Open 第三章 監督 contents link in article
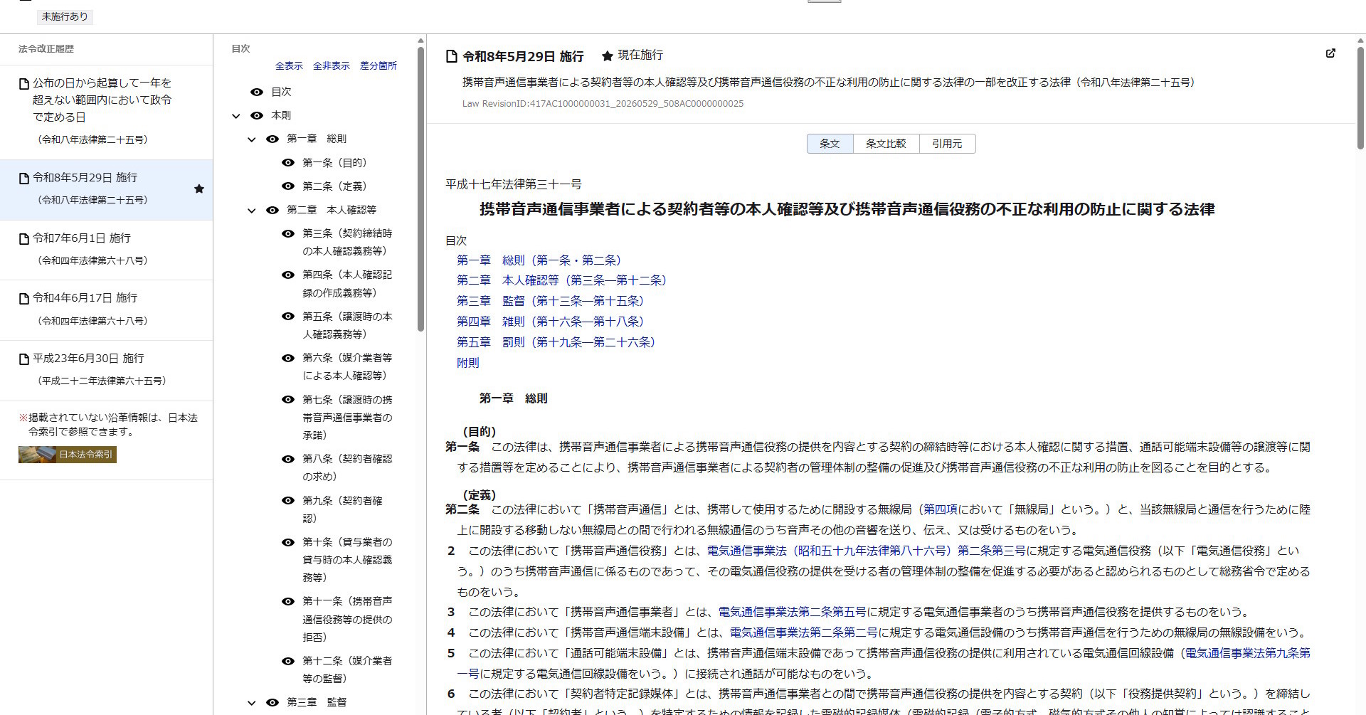The height and width of the screenshot is (715, 1366). tap(550, 301)
